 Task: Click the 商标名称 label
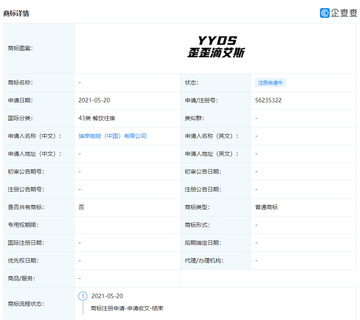[20, 83]
